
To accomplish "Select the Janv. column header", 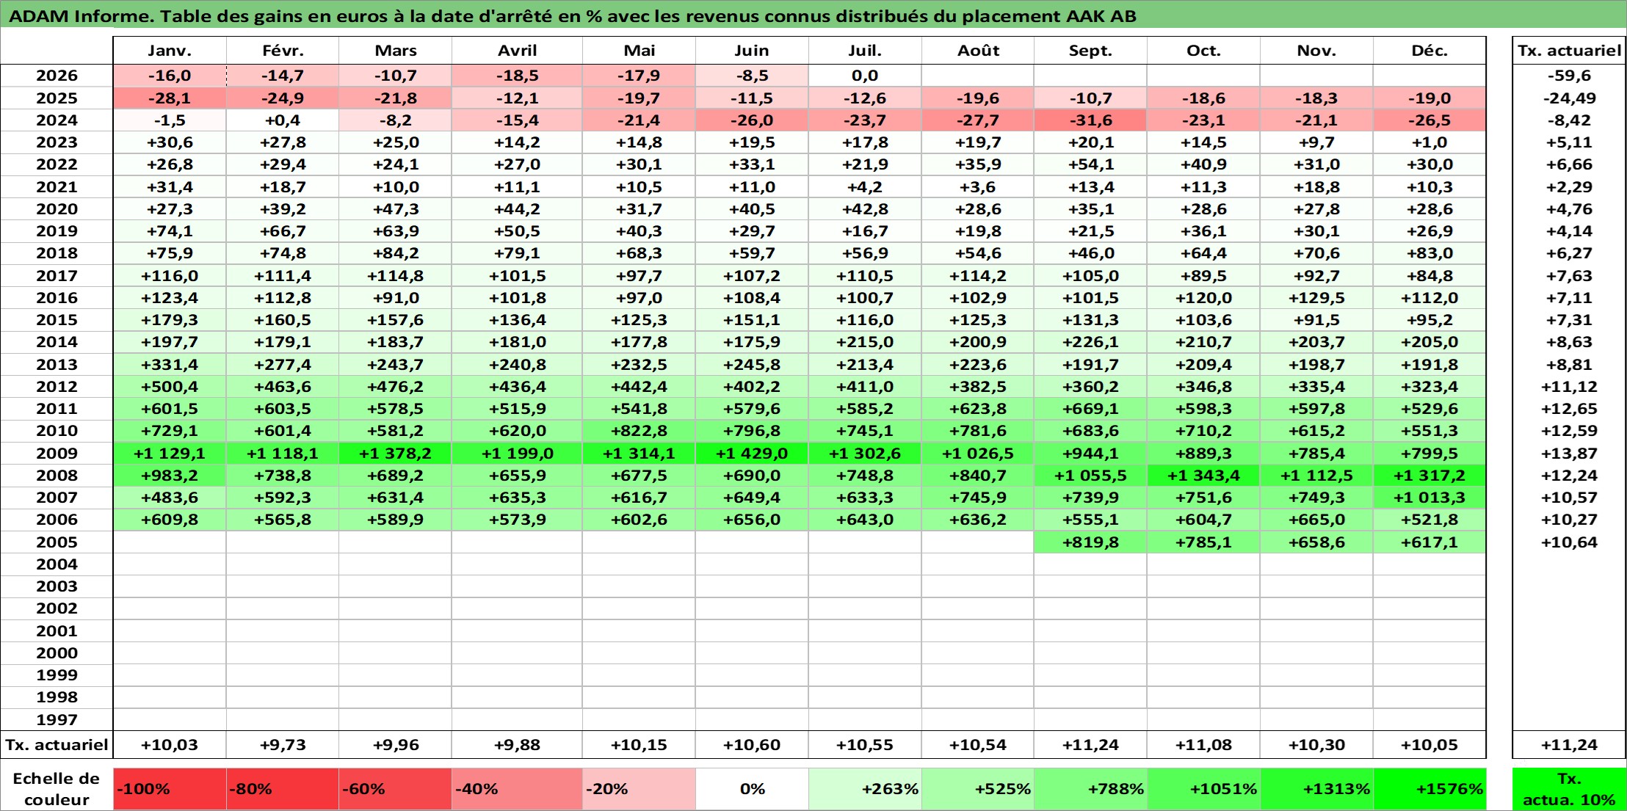I will [170, 51].
